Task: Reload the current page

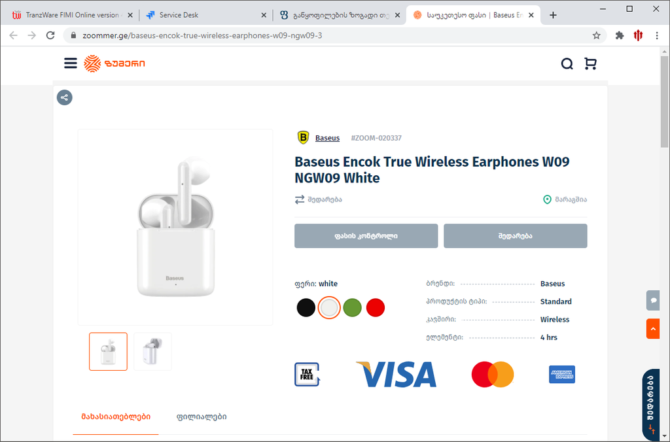Action: (x=50, y=35)
